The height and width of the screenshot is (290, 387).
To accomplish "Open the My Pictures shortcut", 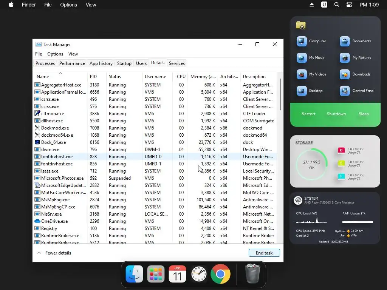I will point(345,58).
